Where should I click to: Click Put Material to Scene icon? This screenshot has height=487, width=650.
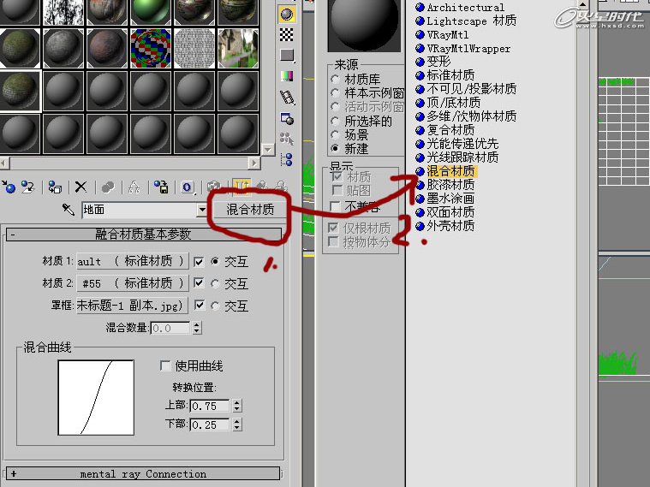tap(27, 187)
